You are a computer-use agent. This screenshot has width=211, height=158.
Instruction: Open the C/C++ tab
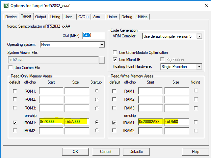point(84,17)
